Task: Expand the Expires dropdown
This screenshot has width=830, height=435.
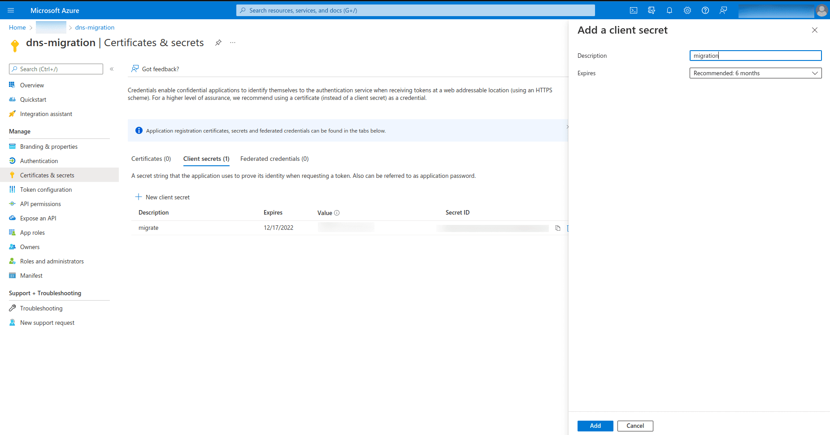Action: click(x=756, y=73)
